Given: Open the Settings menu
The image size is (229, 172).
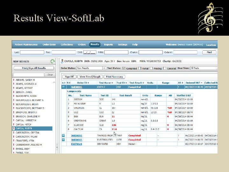Looking at the screenshot, I should 122,45.
